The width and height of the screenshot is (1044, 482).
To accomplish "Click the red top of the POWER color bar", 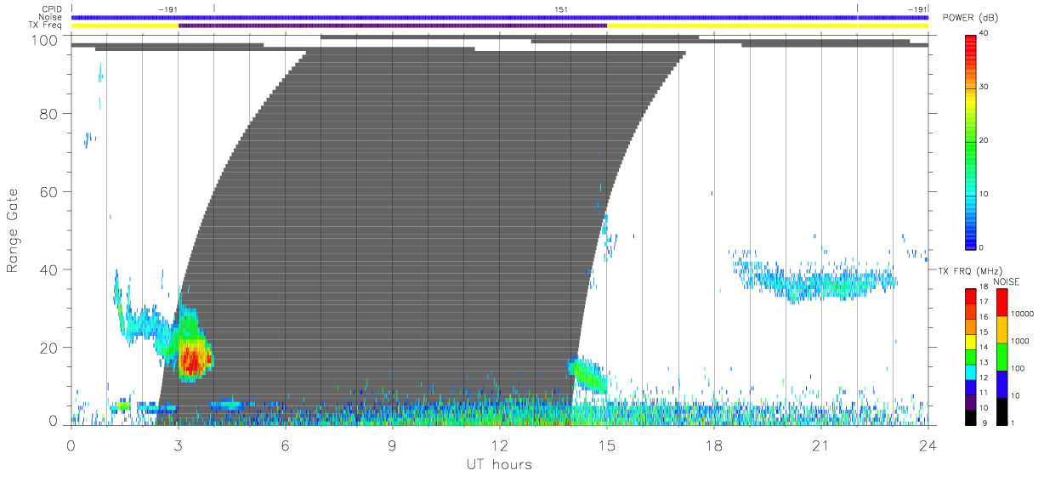I will [x=971, y=43].
